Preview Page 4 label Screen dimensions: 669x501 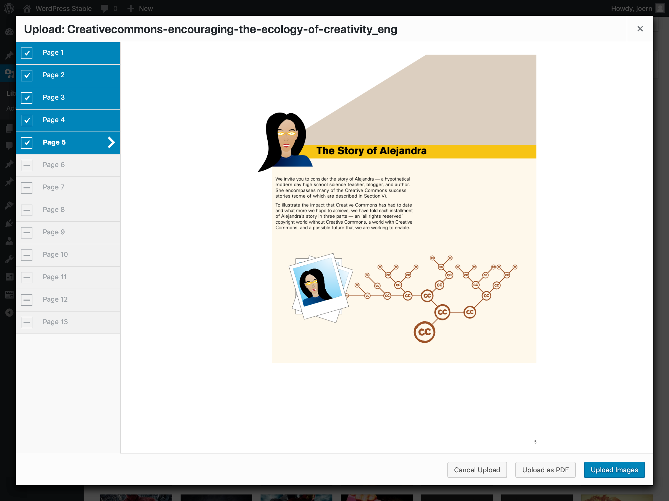click(54, 120)
